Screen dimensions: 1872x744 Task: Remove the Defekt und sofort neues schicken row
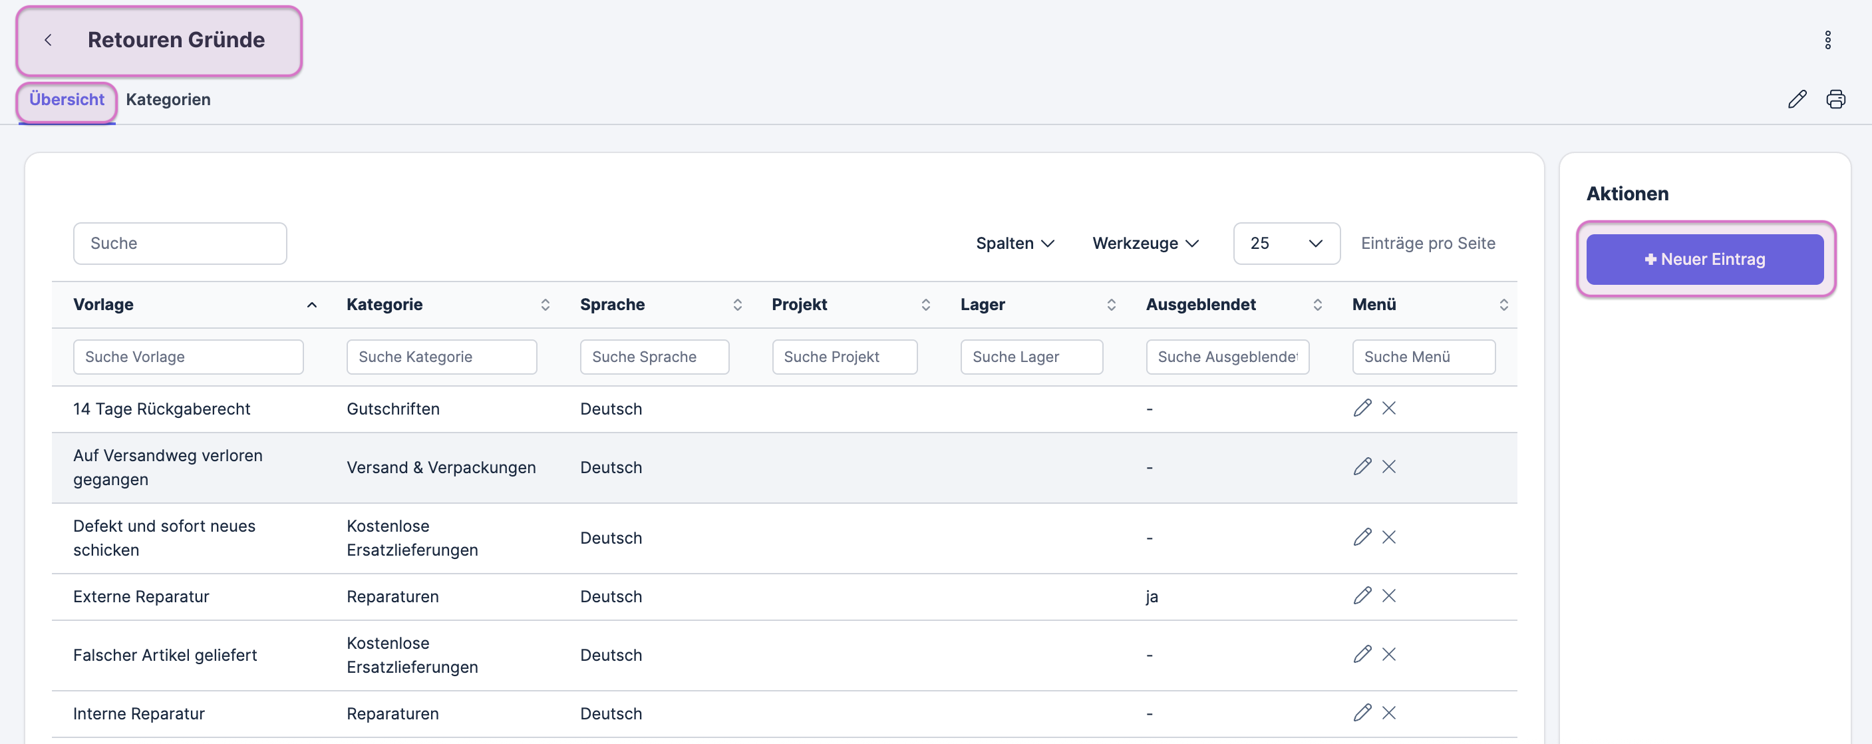1389,538
